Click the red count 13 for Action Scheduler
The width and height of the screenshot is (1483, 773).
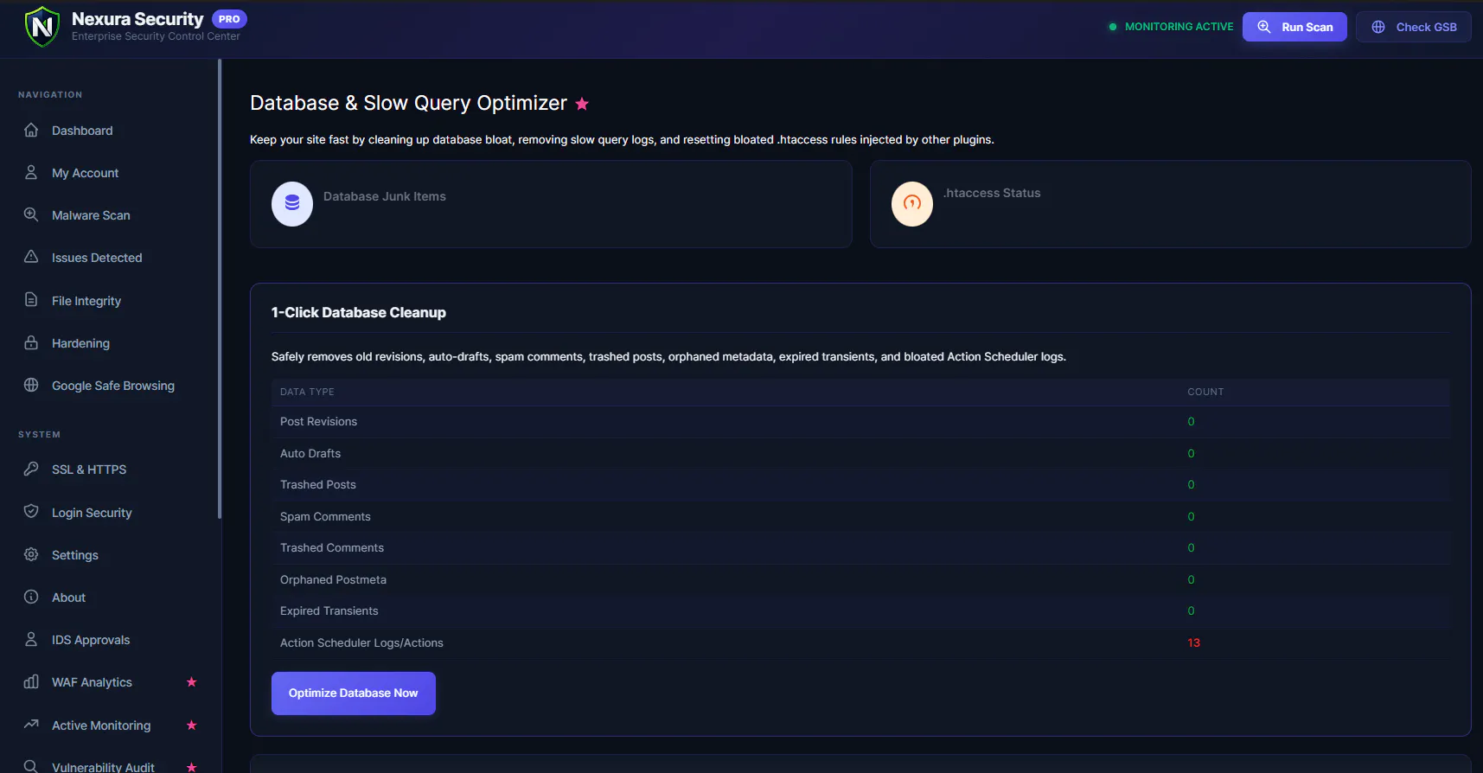point(1194,643)
